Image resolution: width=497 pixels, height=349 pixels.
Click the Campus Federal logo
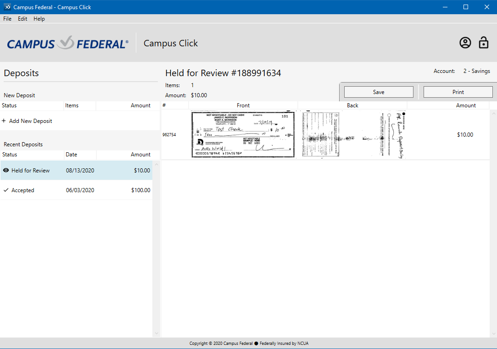(x=68, y=43)
